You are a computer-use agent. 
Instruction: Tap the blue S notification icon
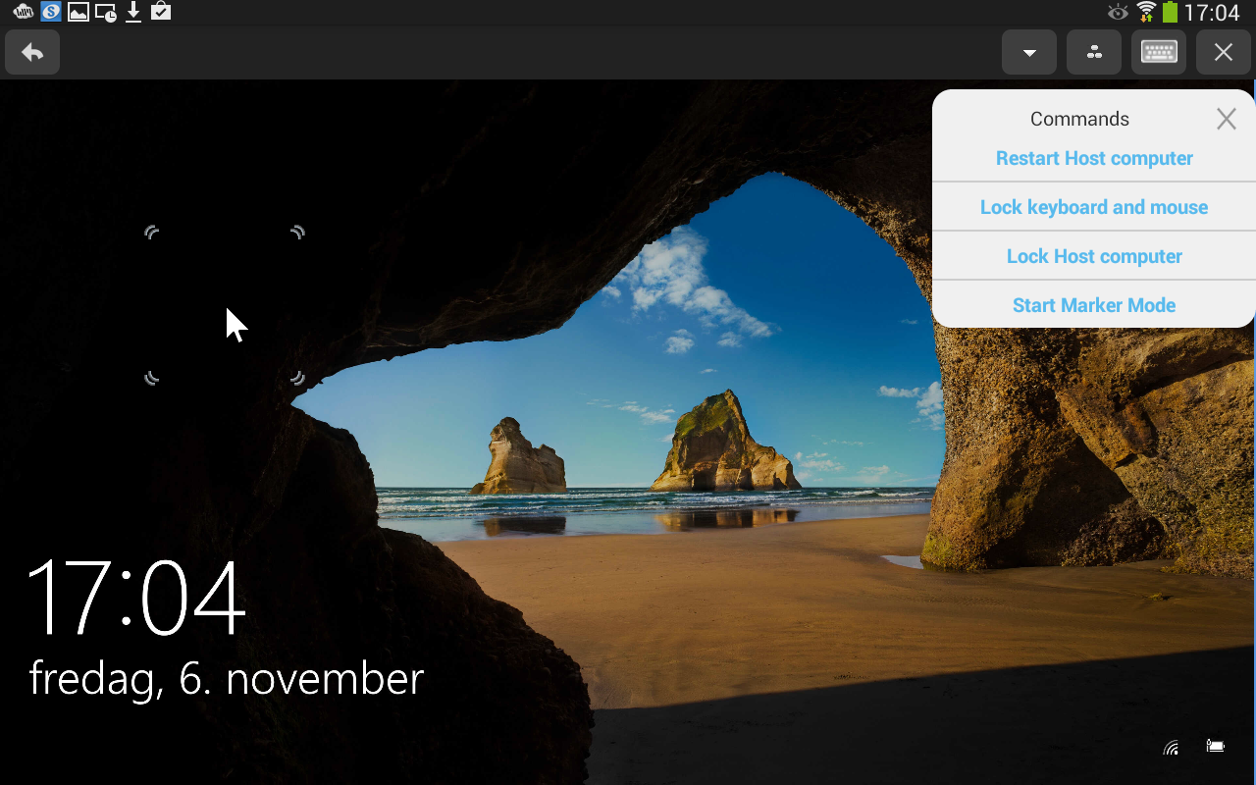coord(50,12)
